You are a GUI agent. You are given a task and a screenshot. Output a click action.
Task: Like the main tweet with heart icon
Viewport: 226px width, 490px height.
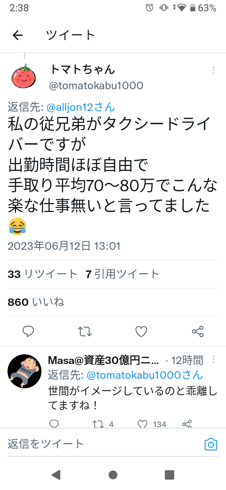click(141, 331)
